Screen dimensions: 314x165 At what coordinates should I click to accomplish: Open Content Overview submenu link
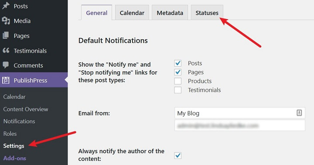[x=26, y=109]
